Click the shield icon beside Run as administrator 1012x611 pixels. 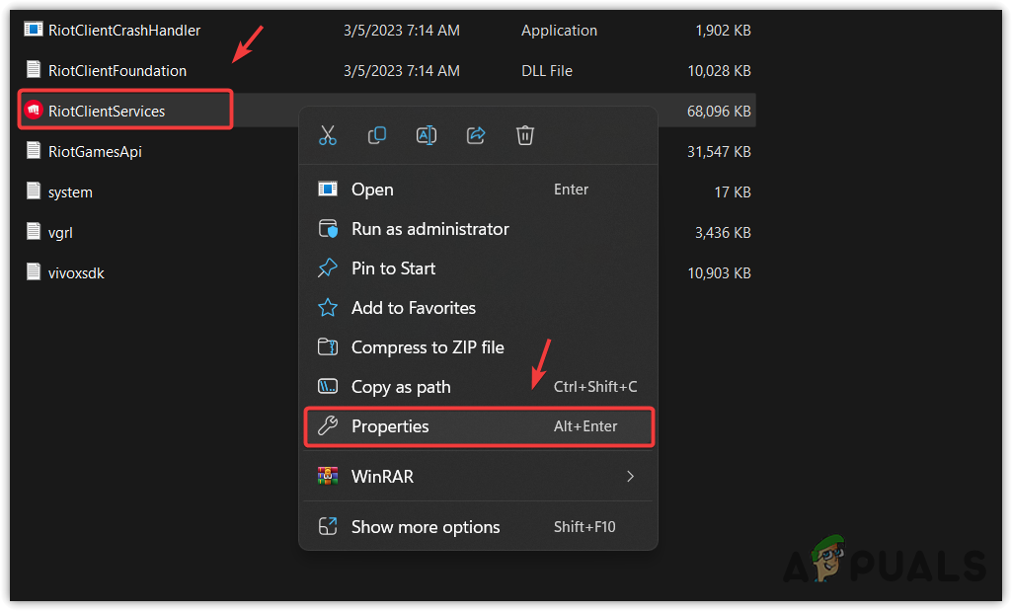[x=328, y=228]
